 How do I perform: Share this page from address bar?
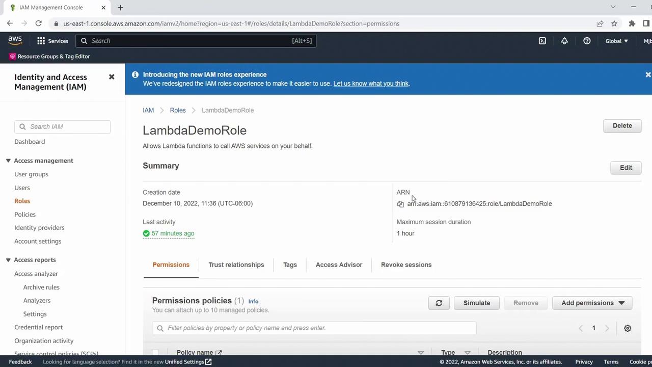click(600, 23)
